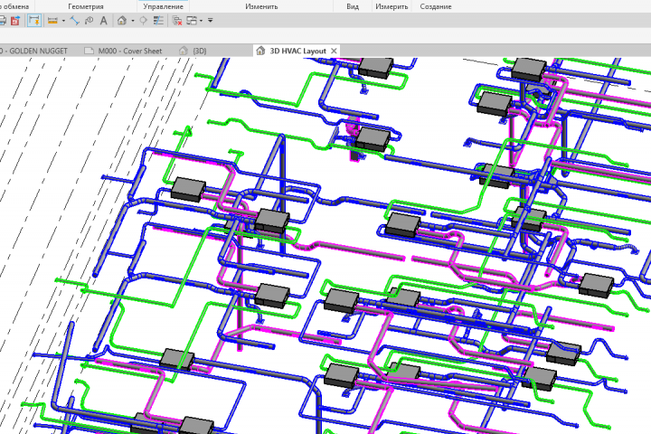Close the 3D HVAC Layout tab
The width and height of the screenshot is (651, 434).
coord(334,51)
